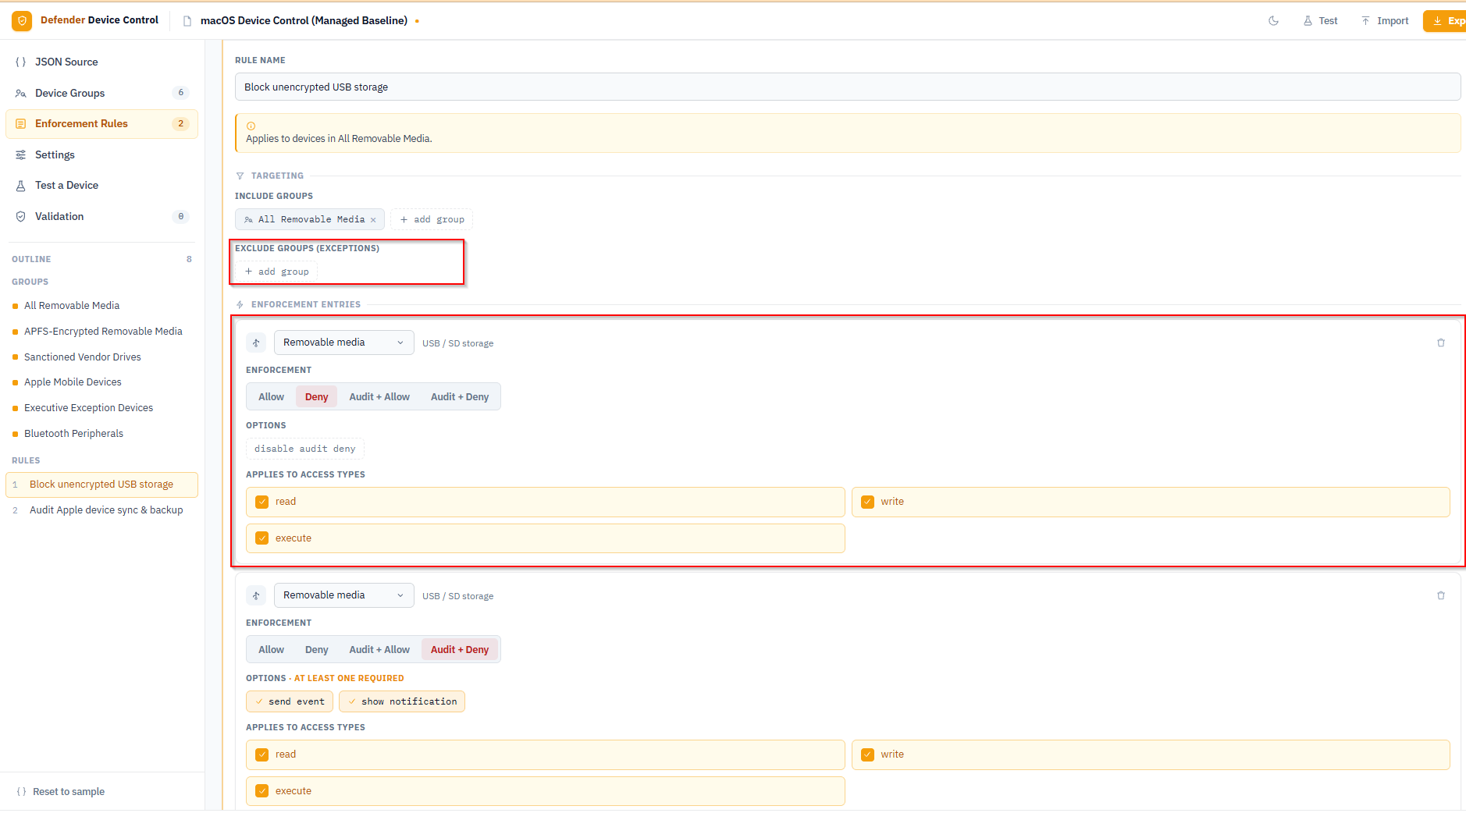Click the Test button in the top bar

coord(1320,21)
